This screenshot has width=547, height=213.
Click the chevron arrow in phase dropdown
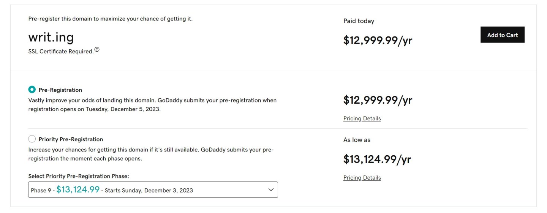tap(271, 190)
